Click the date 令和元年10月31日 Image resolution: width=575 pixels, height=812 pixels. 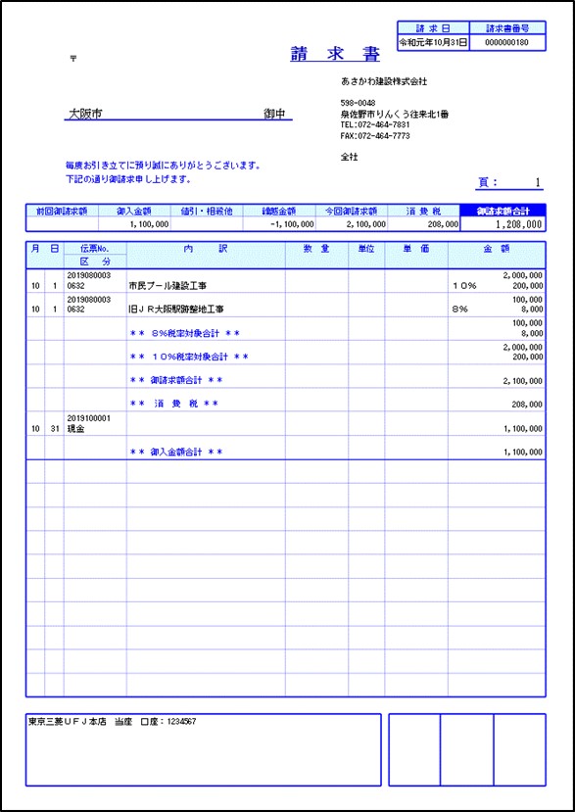(x=434, y=42)
